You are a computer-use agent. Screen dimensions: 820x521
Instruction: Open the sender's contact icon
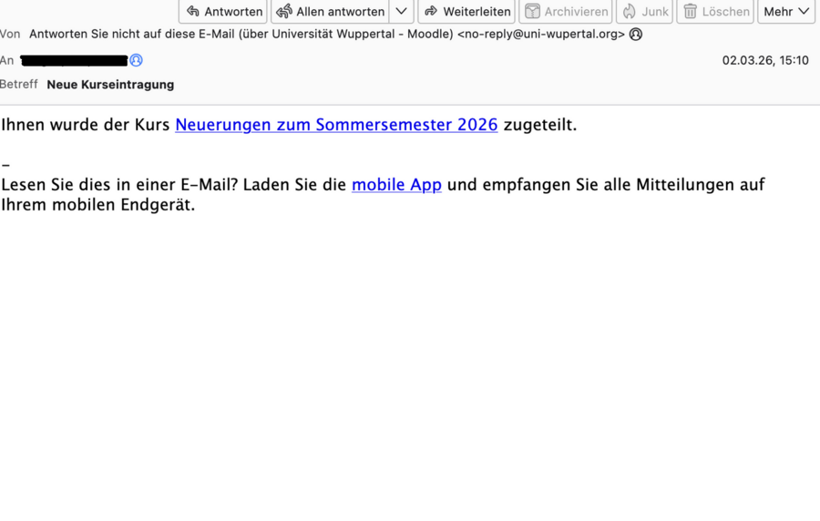click(x=636, y=35)
